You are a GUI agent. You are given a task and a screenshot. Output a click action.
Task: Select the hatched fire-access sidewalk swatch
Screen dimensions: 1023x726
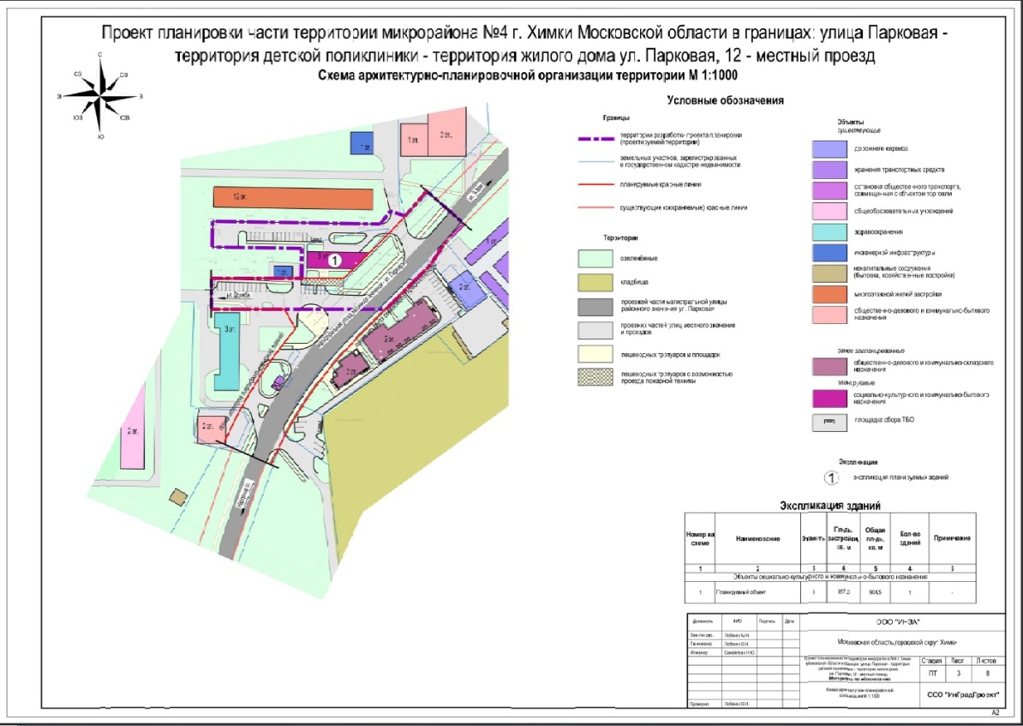[x=595, y=377]
